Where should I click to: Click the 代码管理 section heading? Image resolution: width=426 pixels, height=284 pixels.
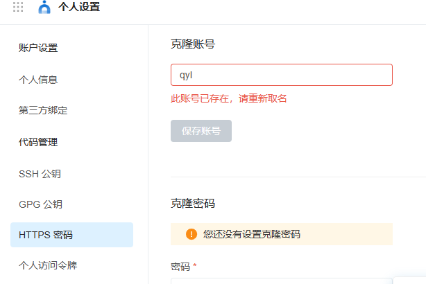(38, 142)
